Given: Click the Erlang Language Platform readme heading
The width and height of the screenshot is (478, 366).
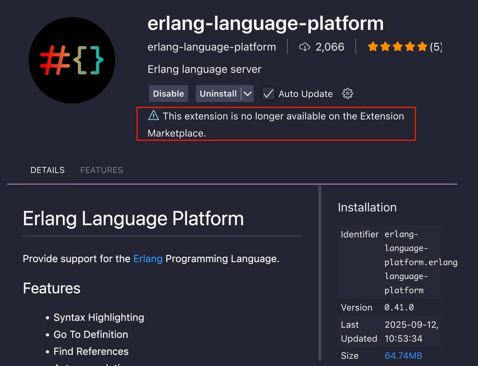Looking at the screenshot, I should [x=133, y=219].
